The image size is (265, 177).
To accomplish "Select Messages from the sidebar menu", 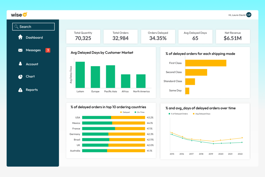I will click(33, 50).
